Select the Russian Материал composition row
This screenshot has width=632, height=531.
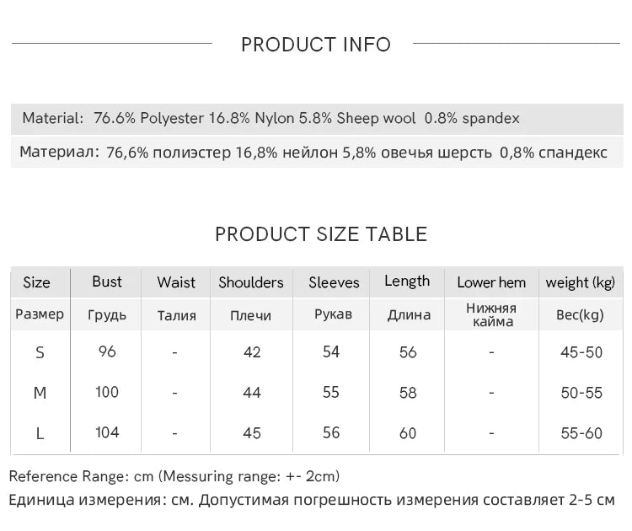pos(313,153)
